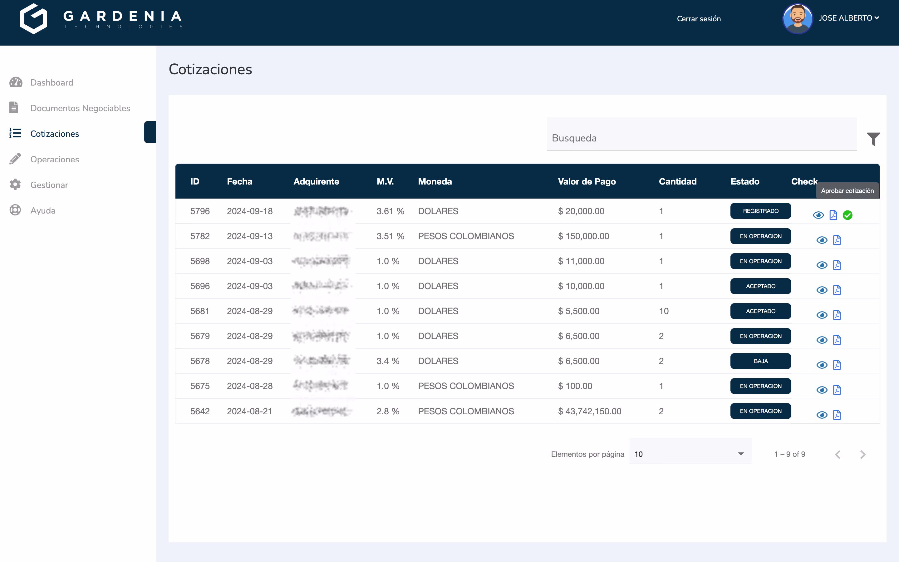Click the Ayuda help icon

[x=15, y=210]
